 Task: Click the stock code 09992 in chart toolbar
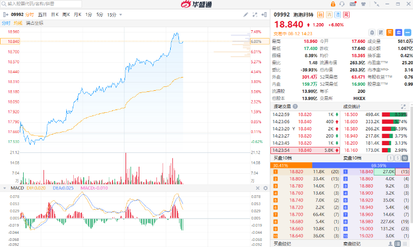tap(18, 15)
